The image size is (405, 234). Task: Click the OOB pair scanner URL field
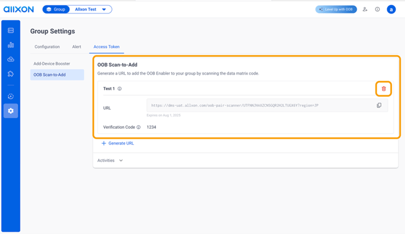(267, 105)
